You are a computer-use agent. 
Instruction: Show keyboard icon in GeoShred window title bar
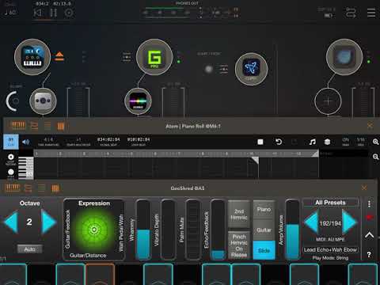click(12, 188)
